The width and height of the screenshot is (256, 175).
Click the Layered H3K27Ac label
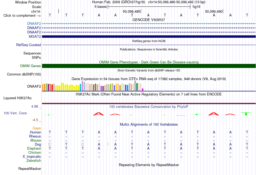coord(18,98)
